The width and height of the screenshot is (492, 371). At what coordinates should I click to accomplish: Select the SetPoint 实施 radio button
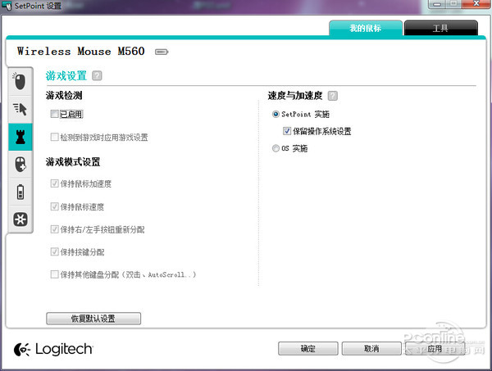tap(276, 114)
